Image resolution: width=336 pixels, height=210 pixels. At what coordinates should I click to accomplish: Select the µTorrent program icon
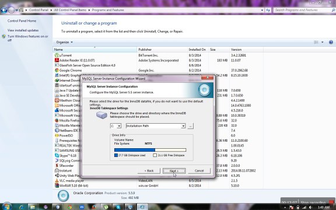pos(57,55)
